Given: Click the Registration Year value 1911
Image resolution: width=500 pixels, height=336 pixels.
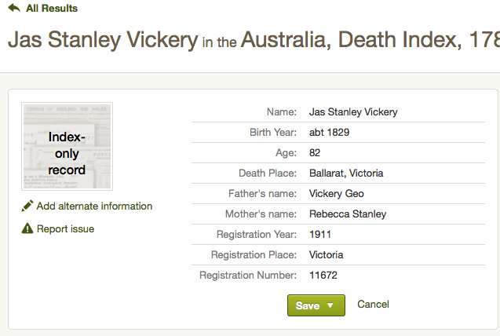Looking at the screenshot, I should 320,235.
